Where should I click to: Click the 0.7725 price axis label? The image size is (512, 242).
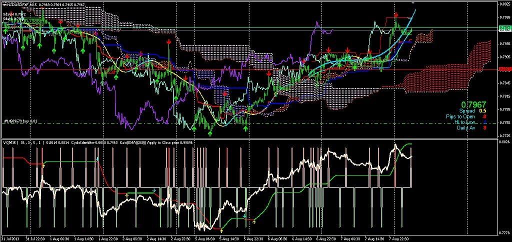(505, 135)
